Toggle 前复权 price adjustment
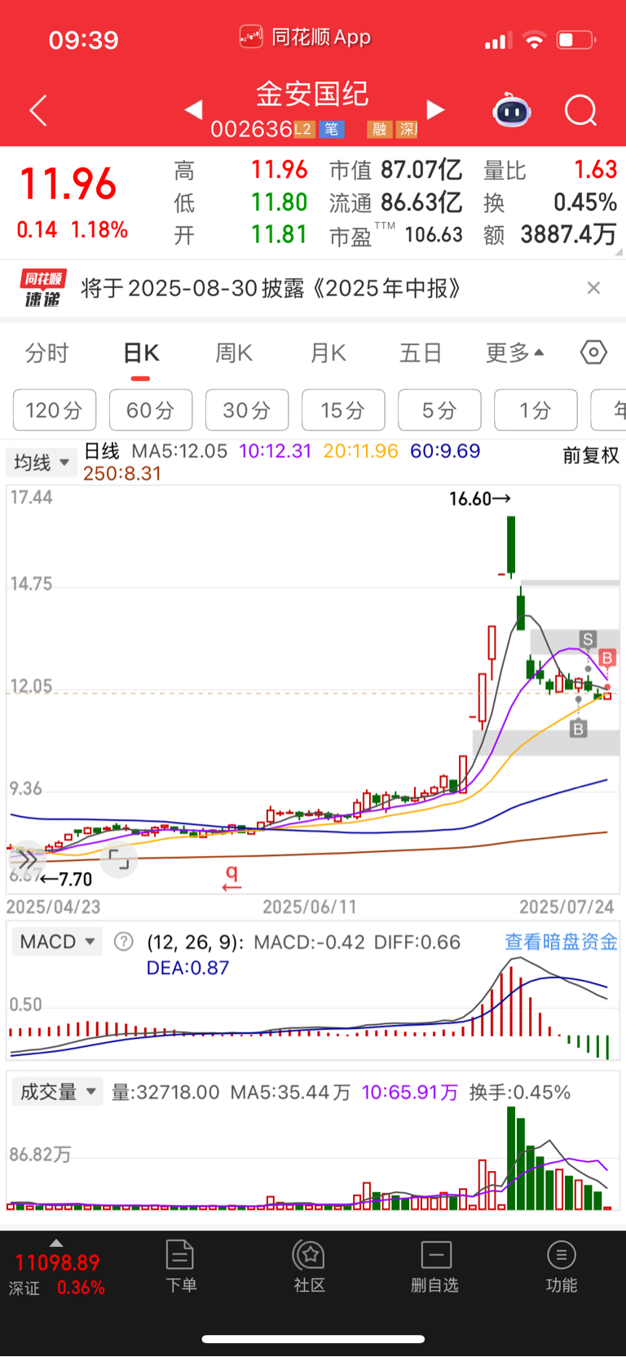 coord(591,455)
